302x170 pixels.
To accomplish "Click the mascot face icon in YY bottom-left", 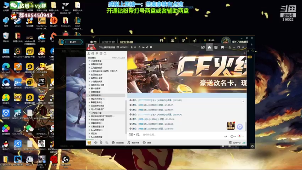I will (x=89, y=143).
